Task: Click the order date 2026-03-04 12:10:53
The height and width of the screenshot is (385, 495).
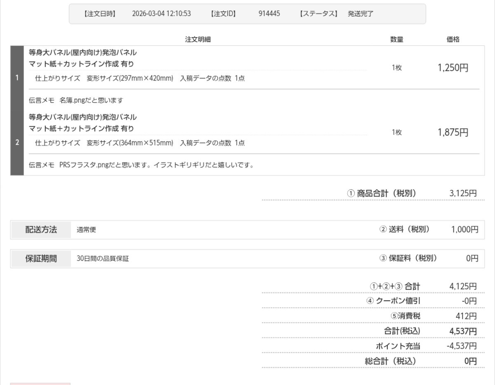Action: [161, 14]
